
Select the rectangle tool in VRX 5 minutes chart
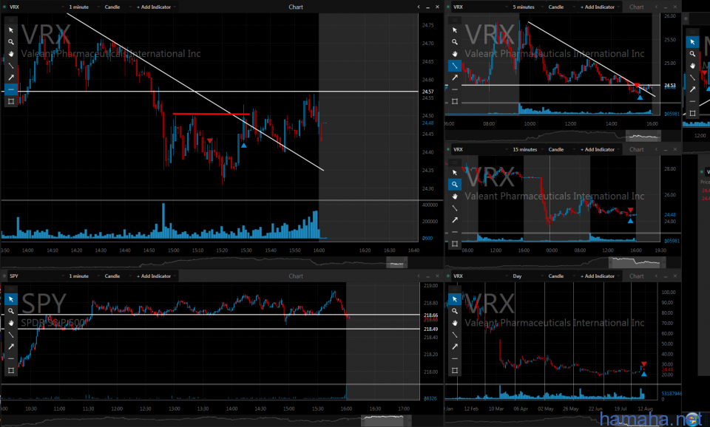click(x=455, y=101)
